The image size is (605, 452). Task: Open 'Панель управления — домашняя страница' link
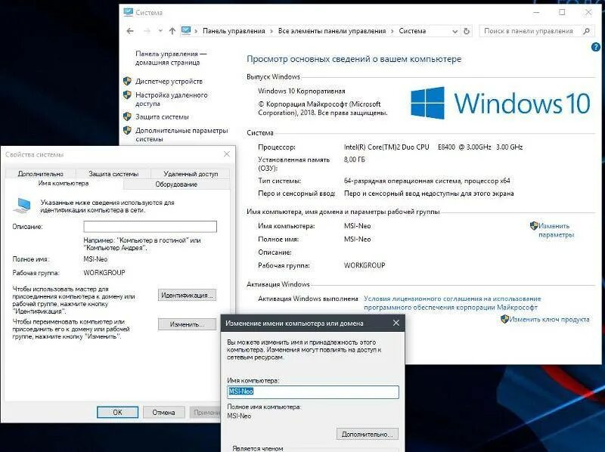click(171, 58)
